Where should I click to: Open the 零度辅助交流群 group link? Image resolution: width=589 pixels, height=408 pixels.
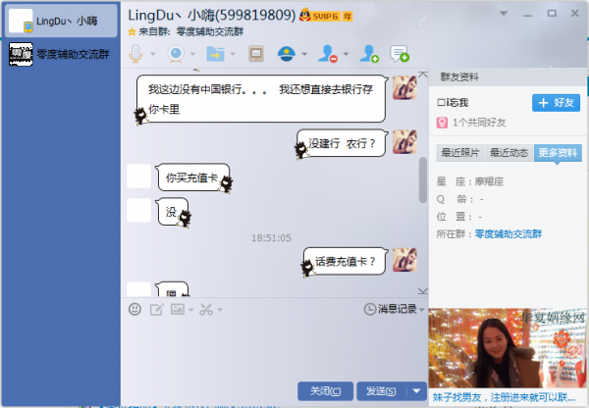(x=508, y=234)
